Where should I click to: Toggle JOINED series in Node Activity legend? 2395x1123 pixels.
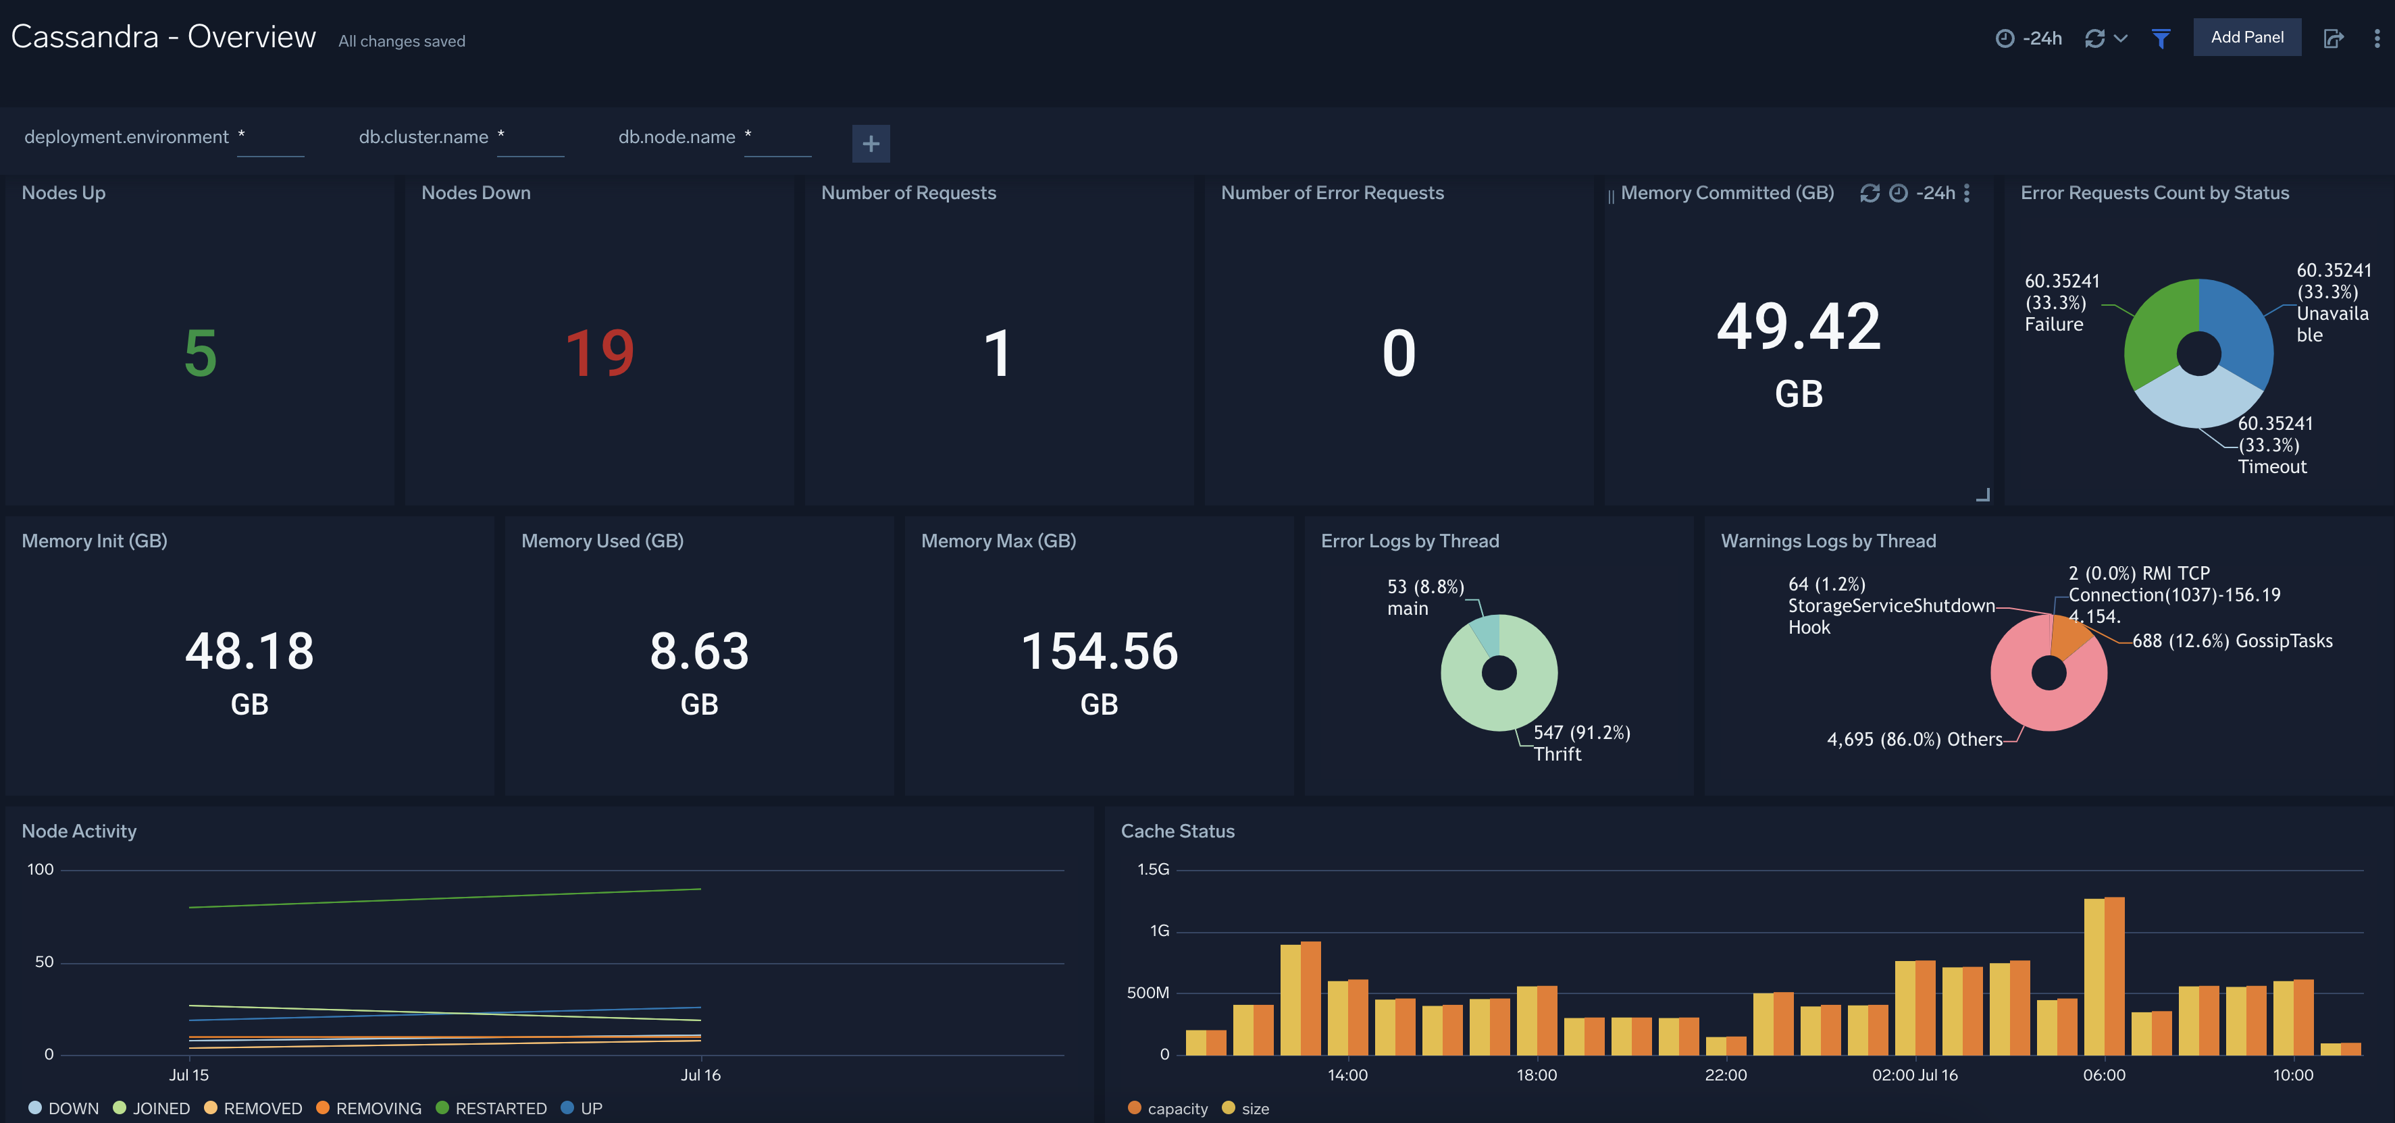click(151, 1107)
